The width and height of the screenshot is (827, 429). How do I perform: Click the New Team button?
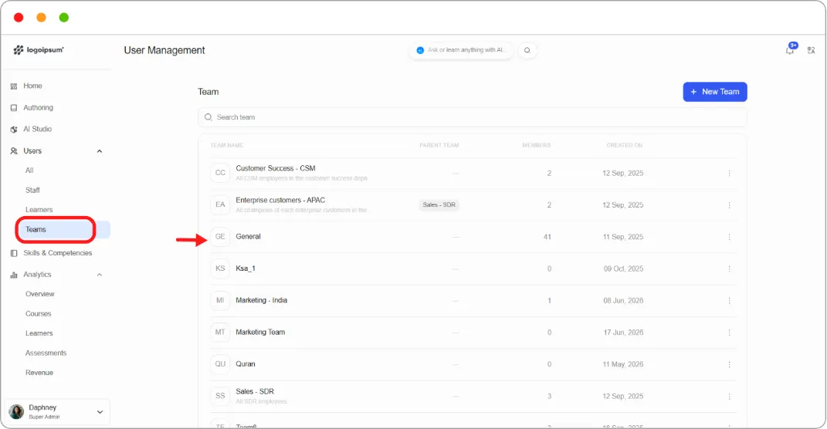tap(715, 92)
